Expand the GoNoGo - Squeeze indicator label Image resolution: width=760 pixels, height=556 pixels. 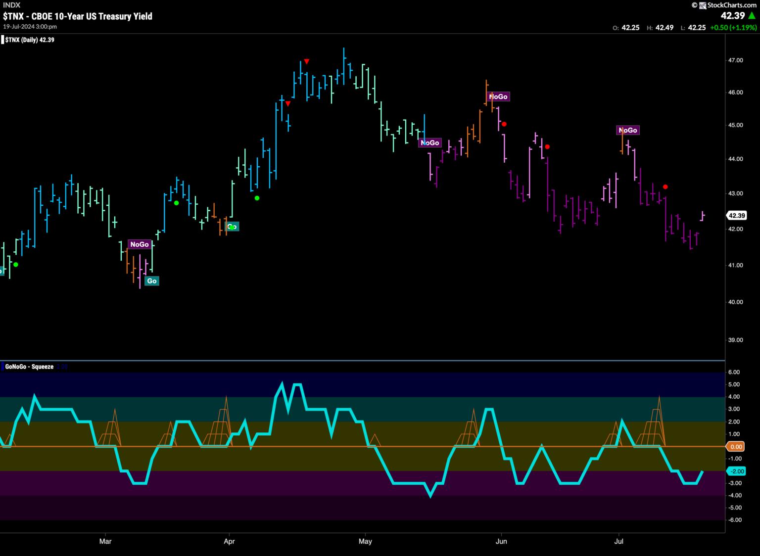29,367
